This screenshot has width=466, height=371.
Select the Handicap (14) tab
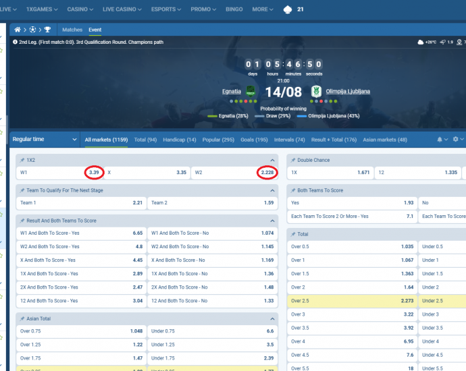(x=180, y=140)
